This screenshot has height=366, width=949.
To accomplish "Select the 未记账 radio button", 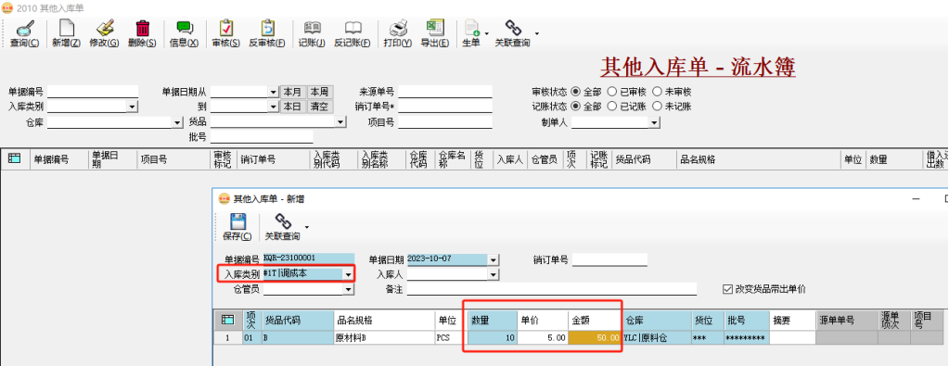I will 657,107.
